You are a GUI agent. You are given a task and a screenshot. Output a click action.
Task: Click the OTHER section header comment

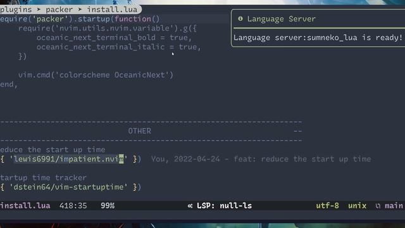pos(139,131)
